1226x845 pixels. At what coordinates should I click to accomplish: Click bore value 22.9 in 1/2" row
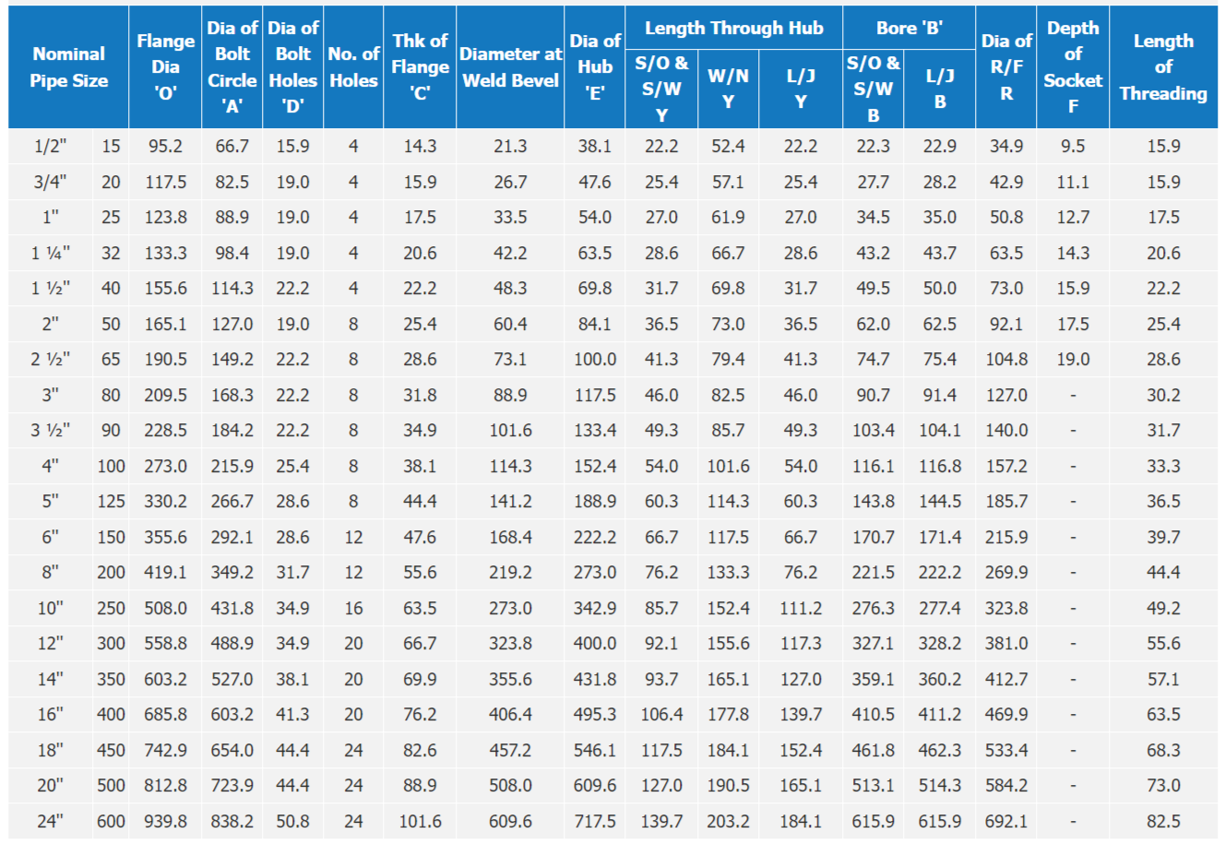click(x=940, y=147)
